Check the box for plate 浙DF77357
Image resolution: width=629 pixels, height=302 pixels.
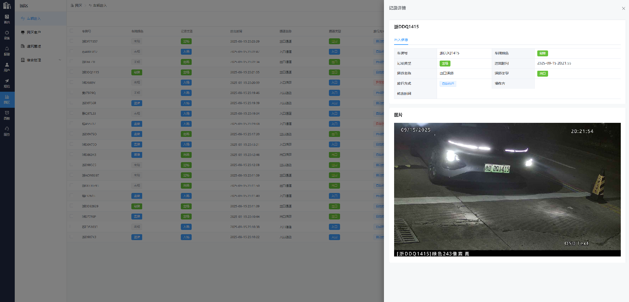[x=71, y=41]
